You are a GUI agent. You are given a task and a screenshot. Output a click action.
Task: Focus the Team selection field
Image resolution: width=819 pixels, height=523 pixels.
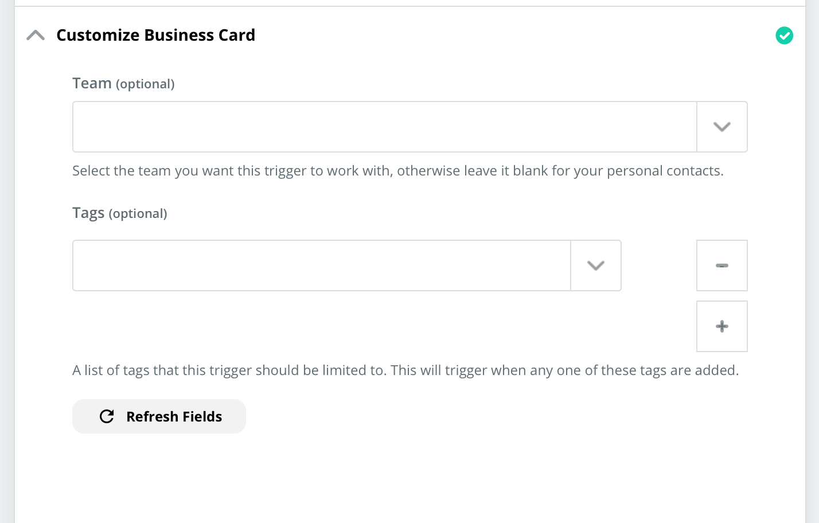pyautogui.click(x=384, y=127)
